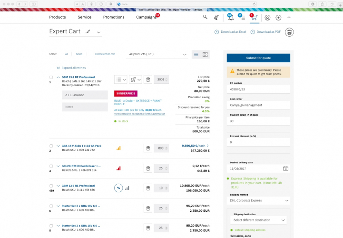
Task: Click the Notes field on row 1
Action: click(85, 107)
